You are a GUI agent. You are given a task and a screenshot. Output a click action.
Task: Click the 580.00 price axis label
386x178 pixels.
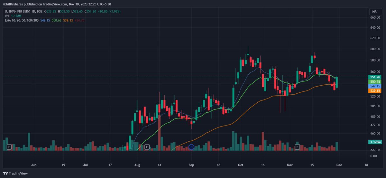click(376, 60)
